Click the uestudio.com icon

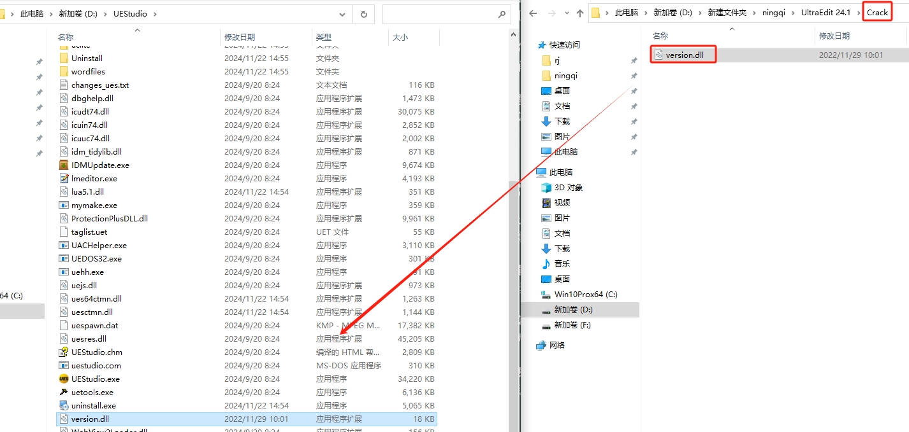[x=63, y=365]
